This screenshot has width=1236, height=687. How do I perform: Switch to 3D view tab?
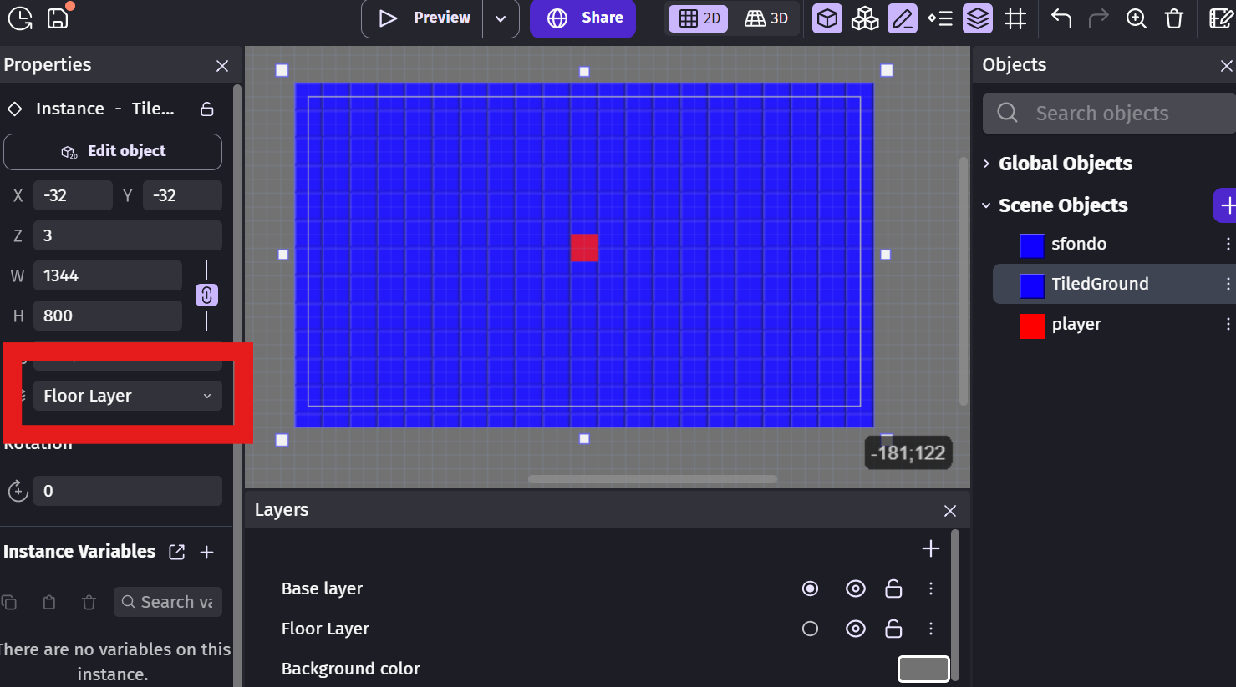pyautogui.click(x=766, y=18)
